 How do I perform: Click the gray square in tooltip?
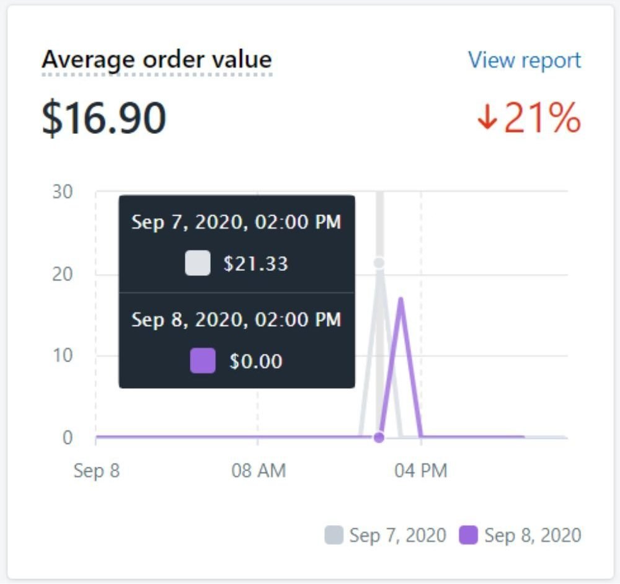[198, 263]
